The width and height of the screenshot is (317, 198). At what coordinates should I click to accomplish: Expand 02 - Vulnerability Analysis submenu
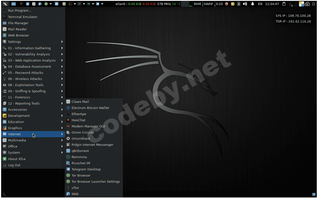click(33, 54)
